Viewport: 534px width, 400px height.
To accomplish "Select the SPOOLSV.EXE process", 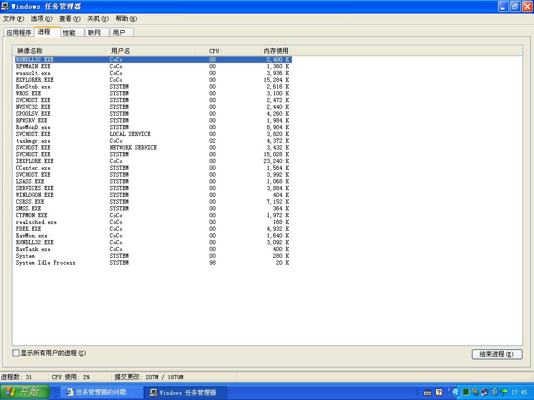I will point(153,114).
